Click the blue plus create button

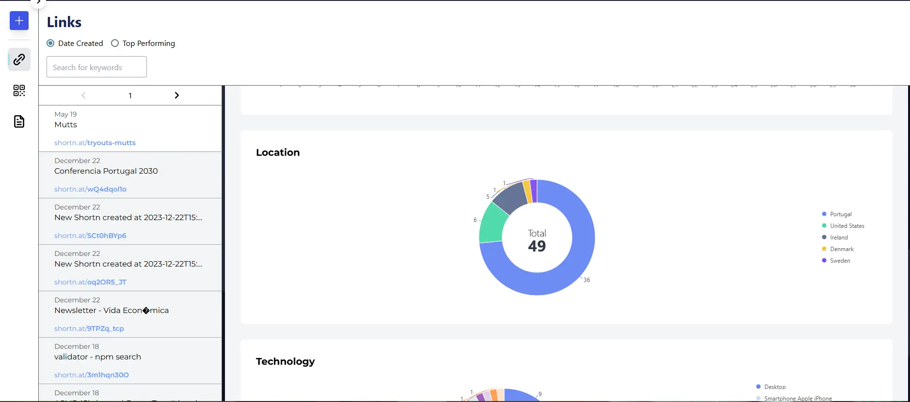click(x=19, y=21)
